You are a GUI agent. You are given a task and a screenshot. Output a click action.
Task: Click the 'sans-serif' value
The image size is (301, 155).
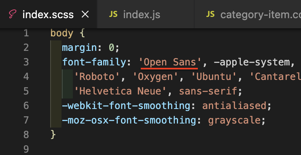point(208,91)
